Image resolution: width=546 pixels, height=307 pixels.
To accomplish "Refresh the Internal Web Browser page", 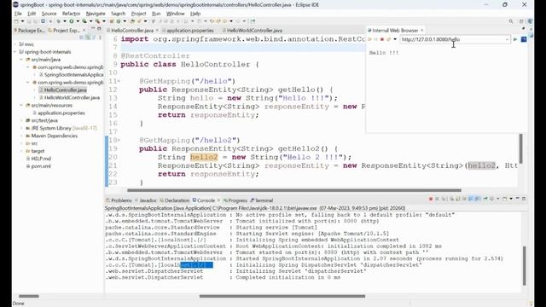I will 388,39.
